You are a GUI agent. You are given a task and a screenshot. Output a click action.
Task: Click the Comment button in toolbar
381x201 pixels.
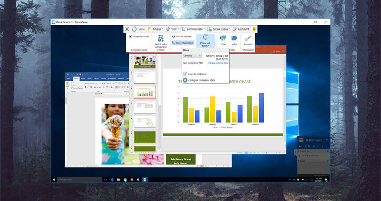[241, 29]
